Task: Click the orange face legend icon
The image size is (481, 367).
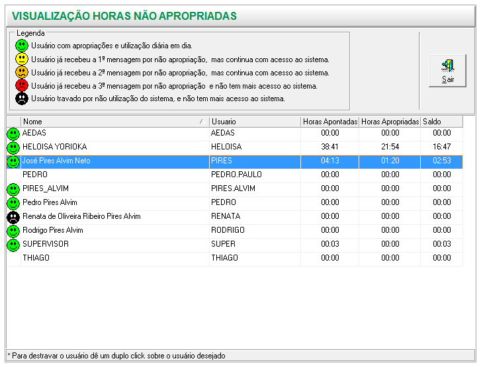Action: (22, 73)
